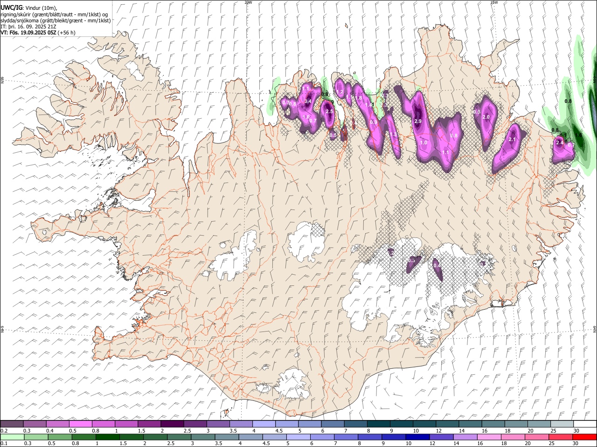Select the upper scale swatch between 20 and 25
The width and height of the screenshot is (597, 447).
[539, 424]
